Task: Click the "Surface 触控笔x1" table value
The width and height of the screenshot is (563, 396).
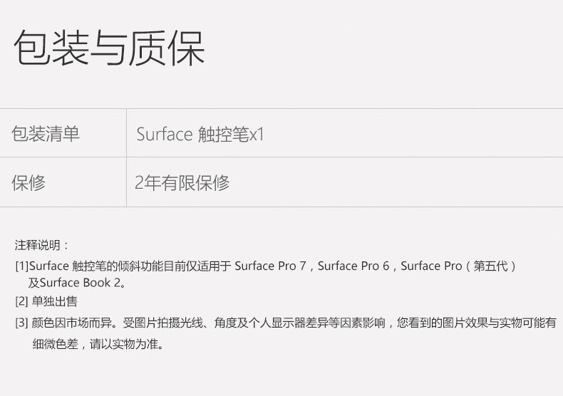Action: [200, 134]
